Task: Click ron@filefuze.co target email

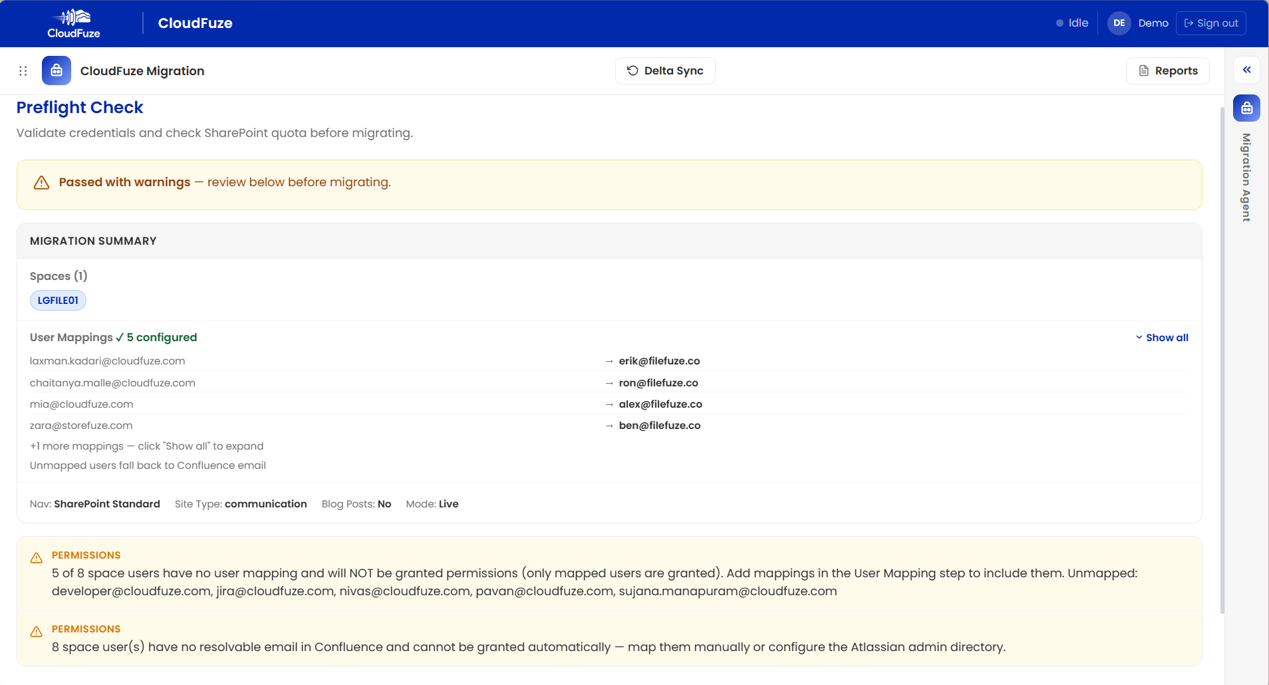Action: coord(658,383)
